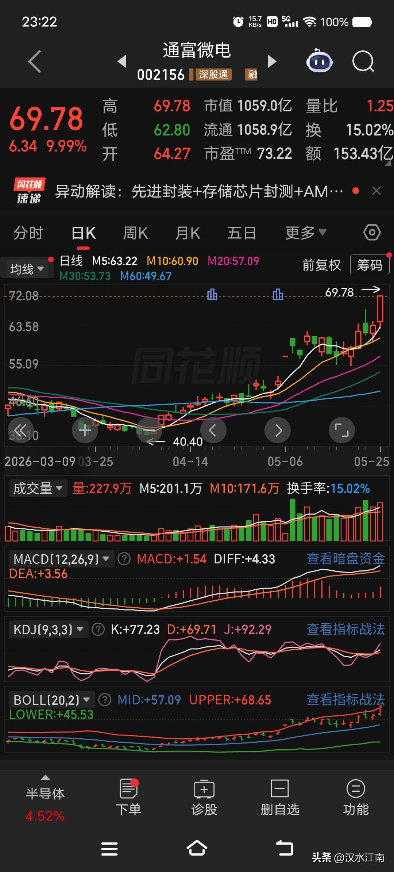Zoom in chart with plus button
Image resolution: width=394 pixels, height=872 pixels.
85,430
